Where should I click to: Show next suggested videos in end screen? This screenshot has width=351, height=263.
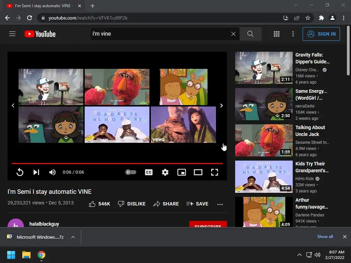[x=221, y=105]
